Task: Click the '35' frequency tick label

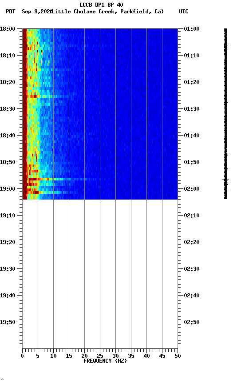Action: click(131, 356)
